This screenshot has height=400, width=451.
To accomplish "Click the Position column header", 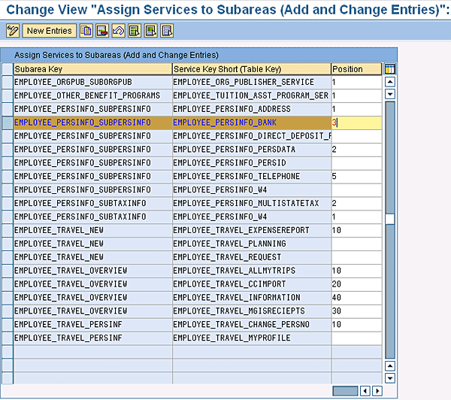I will (356, 69).
